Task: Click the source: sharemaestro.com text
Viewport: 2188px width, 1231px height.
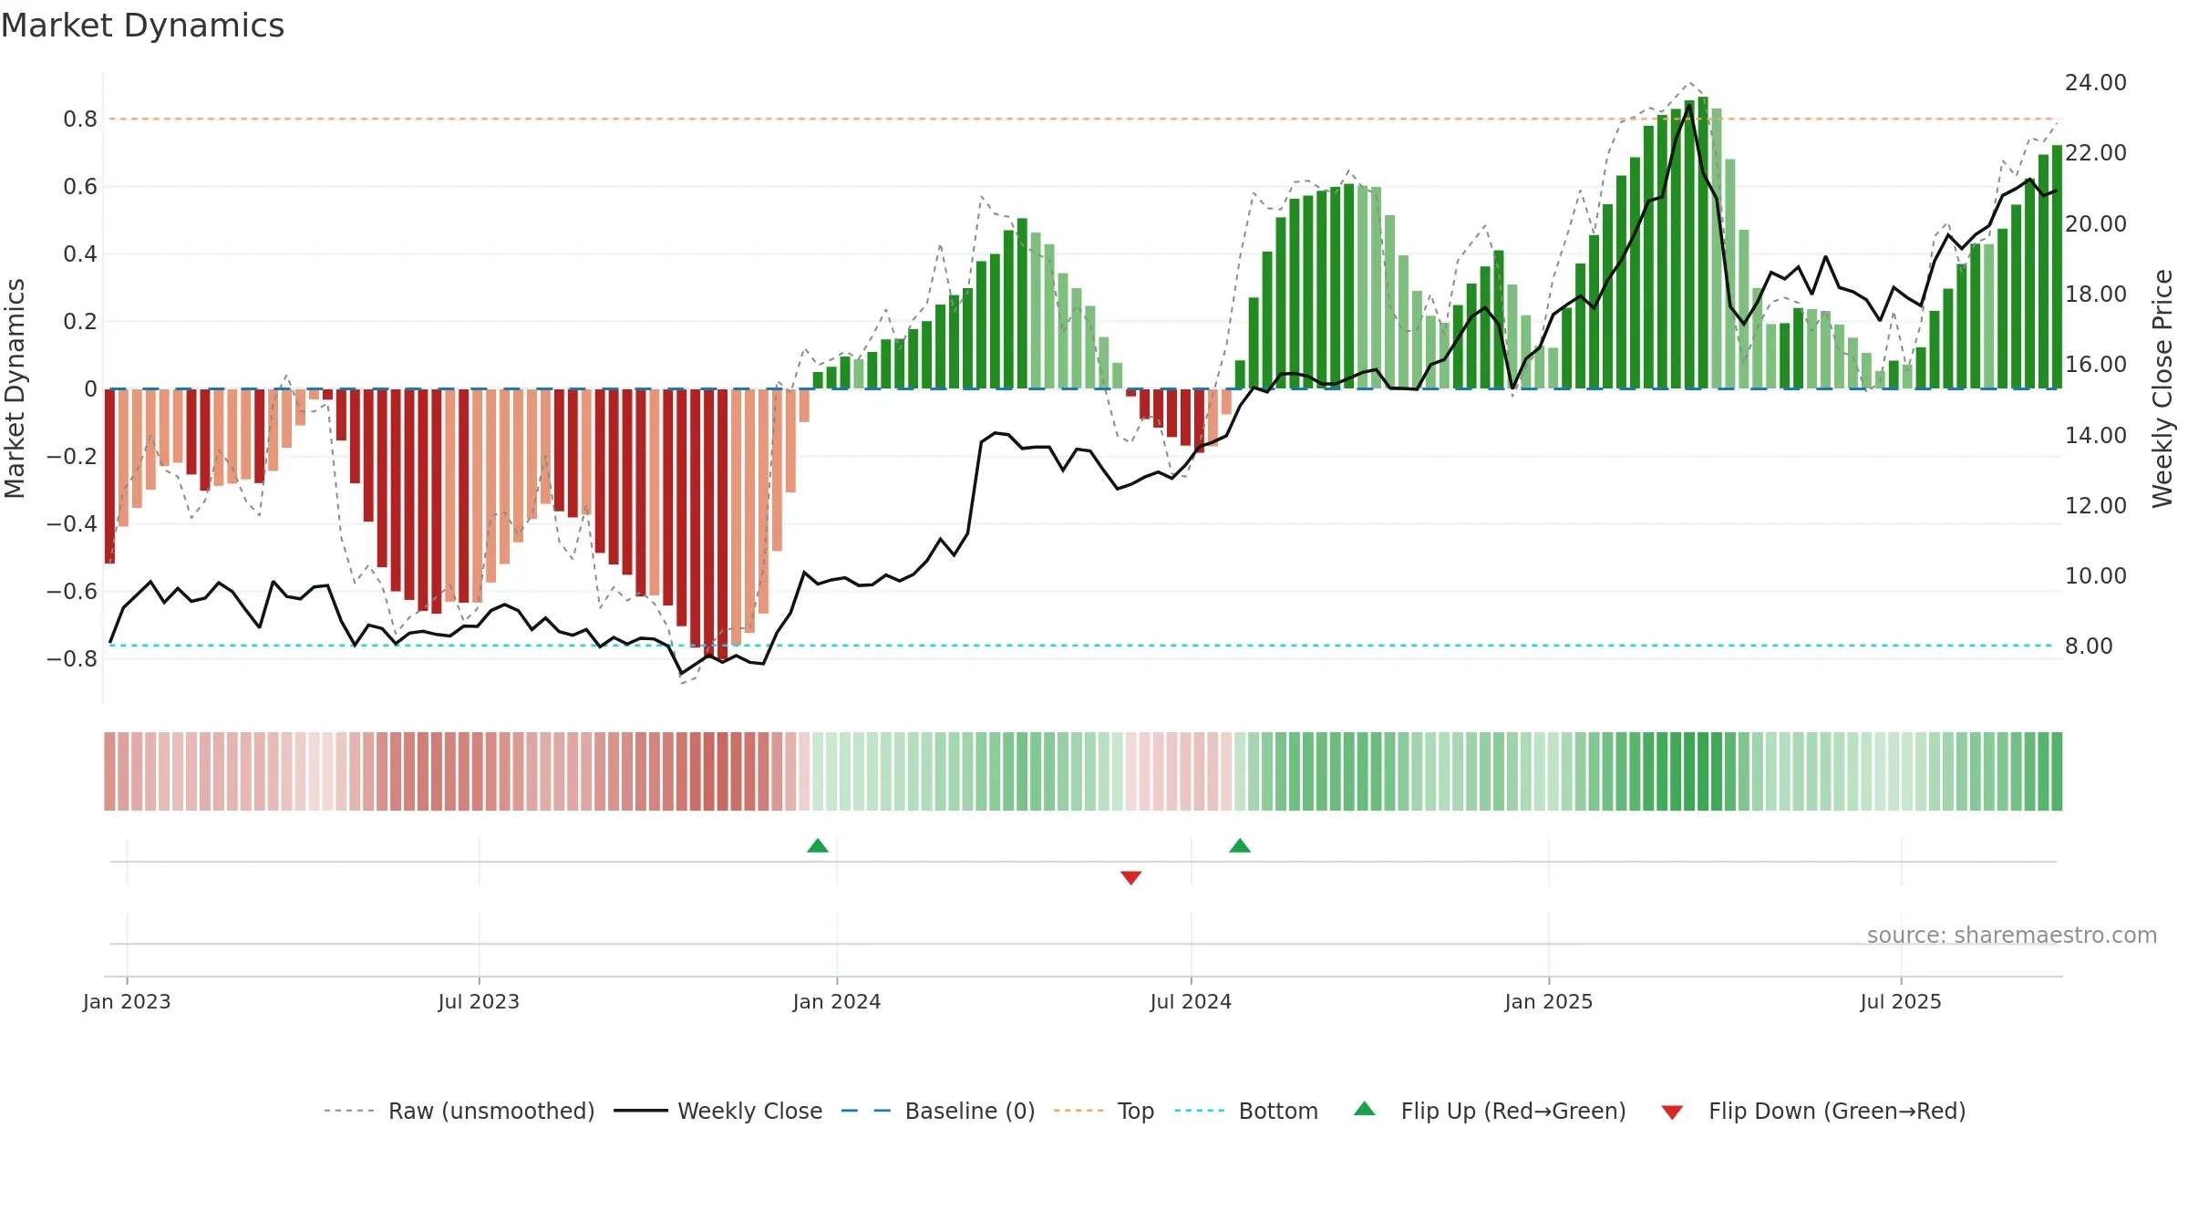Action: 2012,936
